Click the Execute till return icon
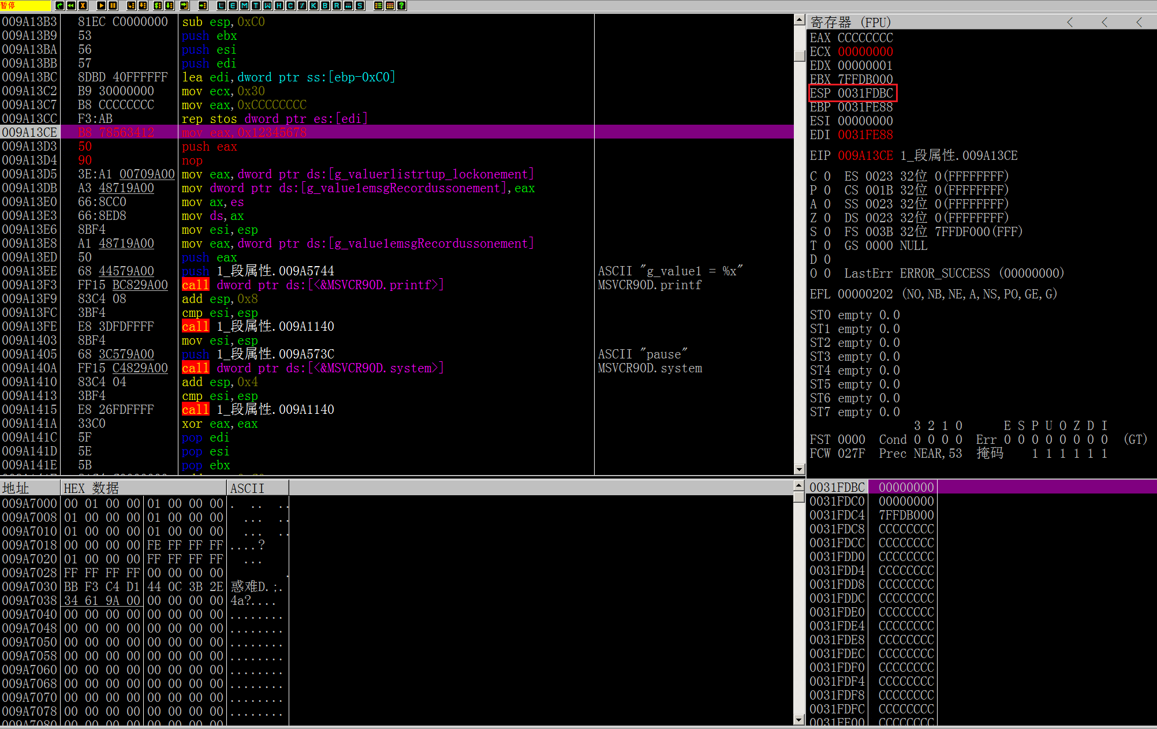Image resolution: width=1157 pixels, height=729 pixels. pyautogui.click(x=185, y=6)
